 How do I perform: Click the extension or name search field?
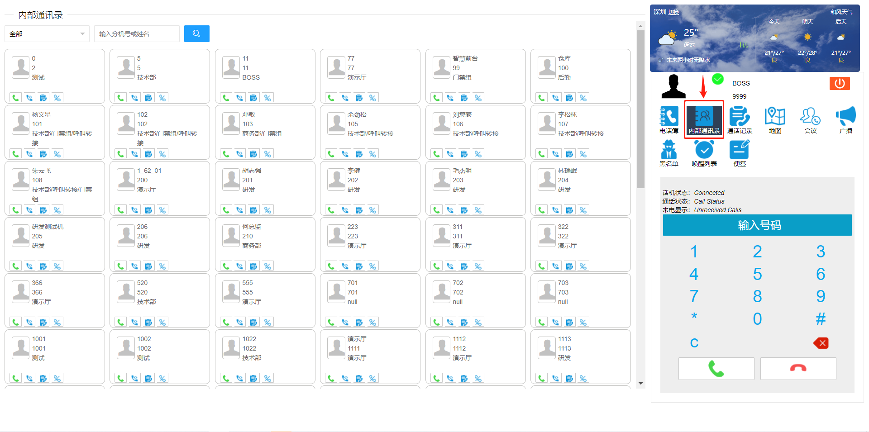[x=137, y=34]
